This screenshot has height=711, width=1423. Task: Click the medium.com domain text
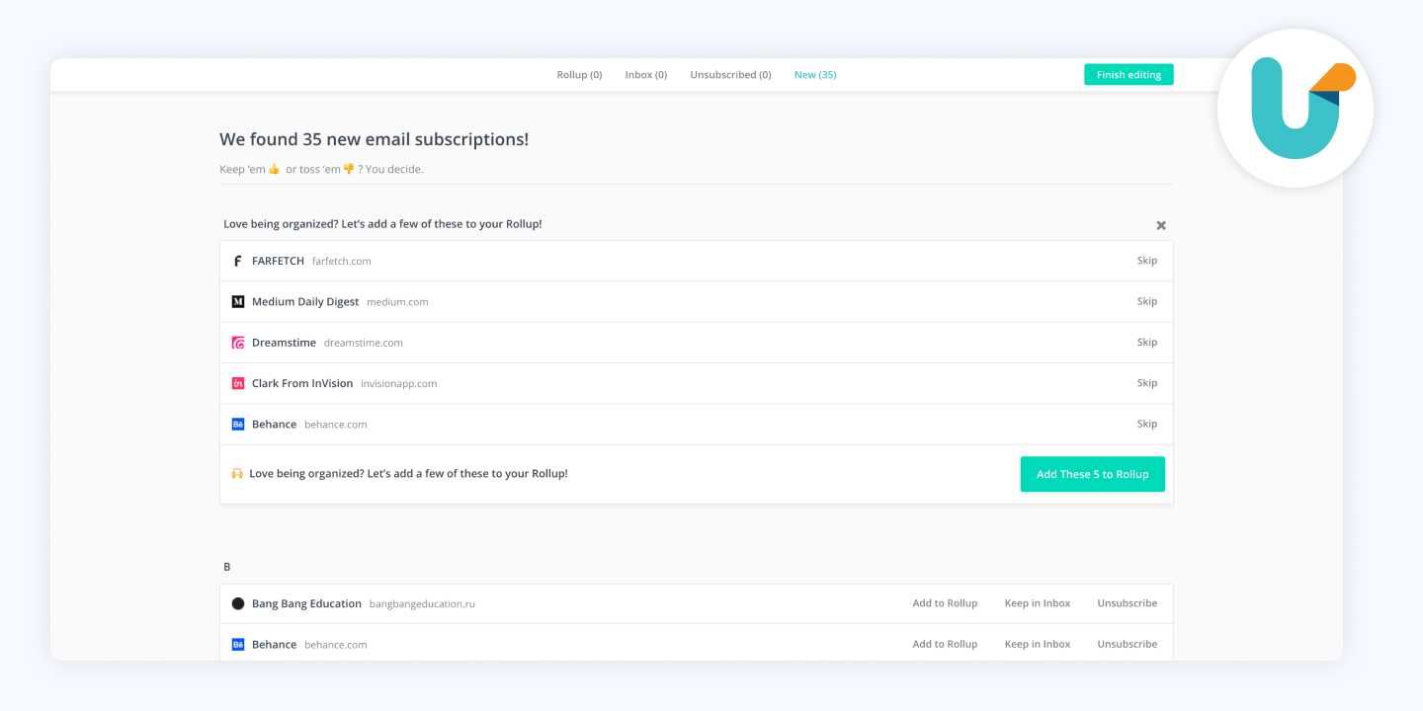click(x=397, y=302)
